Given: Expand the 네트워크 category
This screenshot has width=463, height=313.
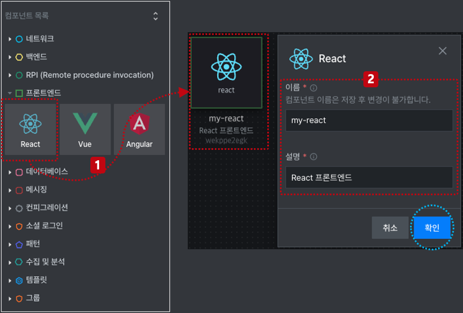Looking at the screenshot, I should click(10, 39).
